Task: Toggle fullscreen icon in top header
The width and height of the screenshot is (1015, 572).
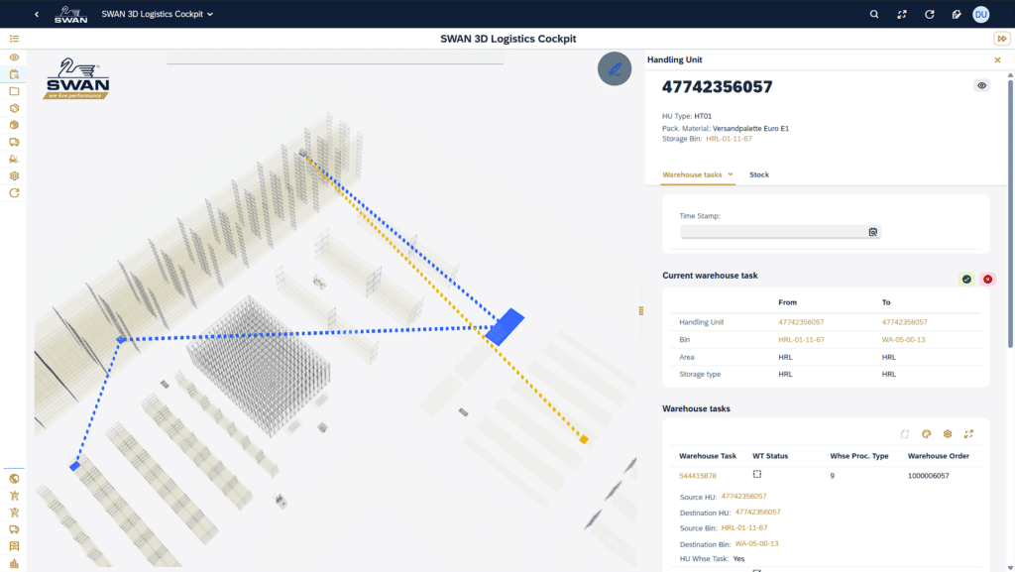Action: click(902, 14)
